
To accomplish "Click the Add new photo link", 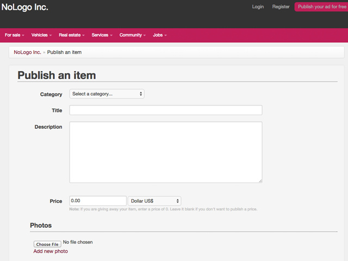I will (51, 251).
